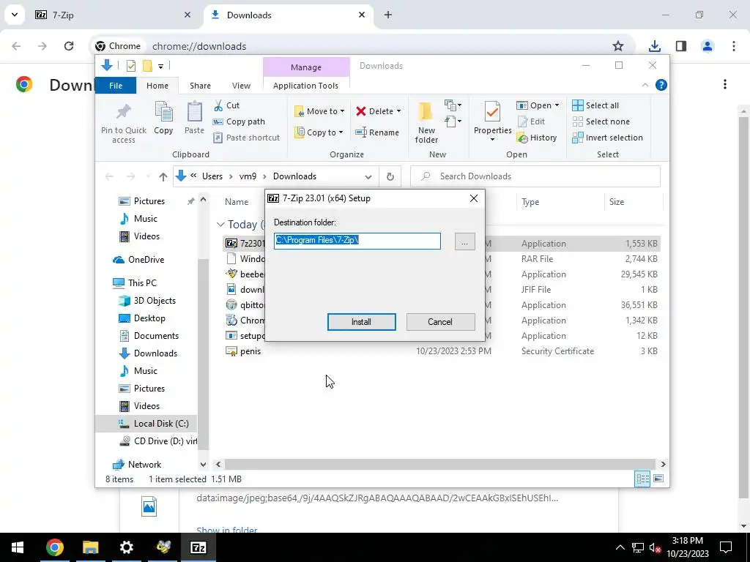The image size is (750, 562).
Task: Click Select all in ribbon
Action: click(x=595, y=105)
